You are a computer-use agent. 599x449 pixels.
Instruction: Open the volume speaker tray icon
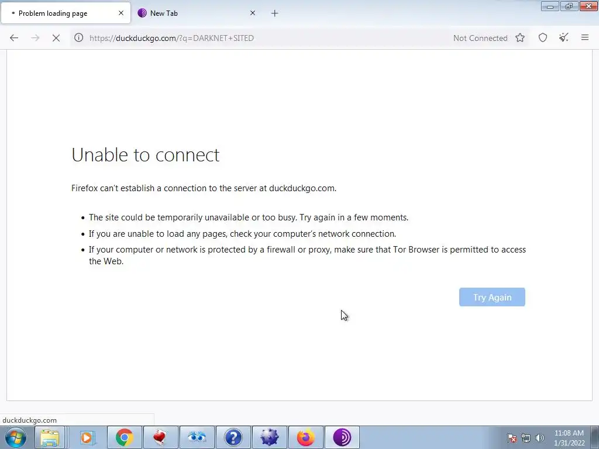point(540,438)
